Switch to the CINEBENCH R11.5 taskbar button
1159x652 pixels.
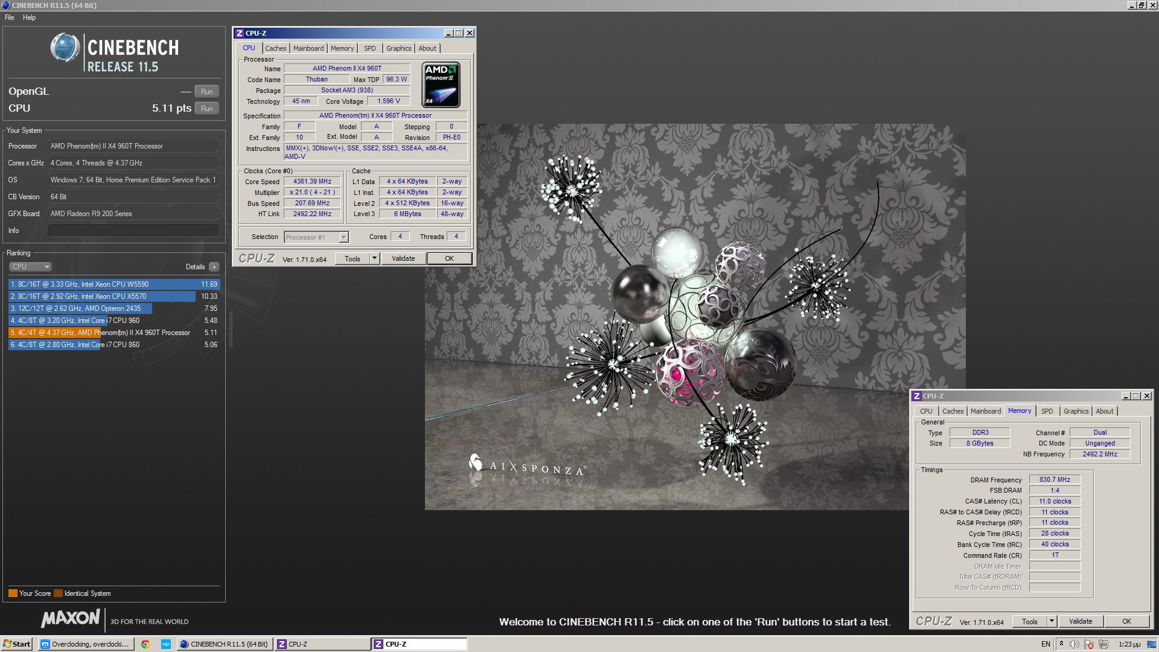[224, 644]
